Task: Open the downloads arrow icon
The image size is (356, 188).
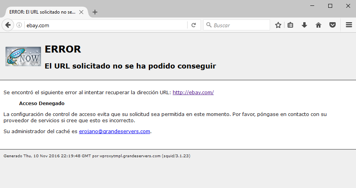Action: (x=304, y=25)
